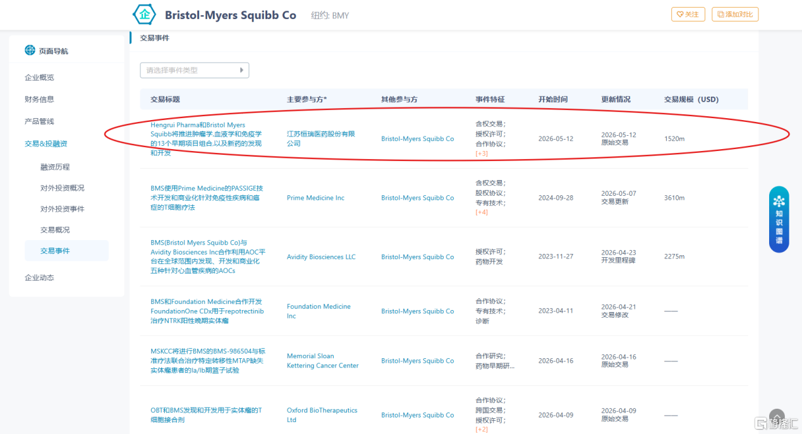Click the 2026-05-07 交易更新 update cell
This screenshot has height=434, width=802.
pos(619,198)
